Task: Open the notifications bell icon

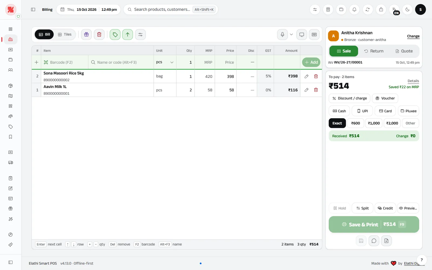Action: click(355, 9)
